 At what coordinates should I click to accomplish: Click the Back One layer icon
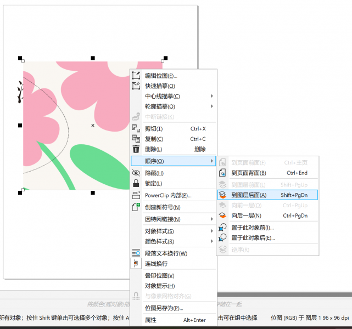click(x=222, y=215)
